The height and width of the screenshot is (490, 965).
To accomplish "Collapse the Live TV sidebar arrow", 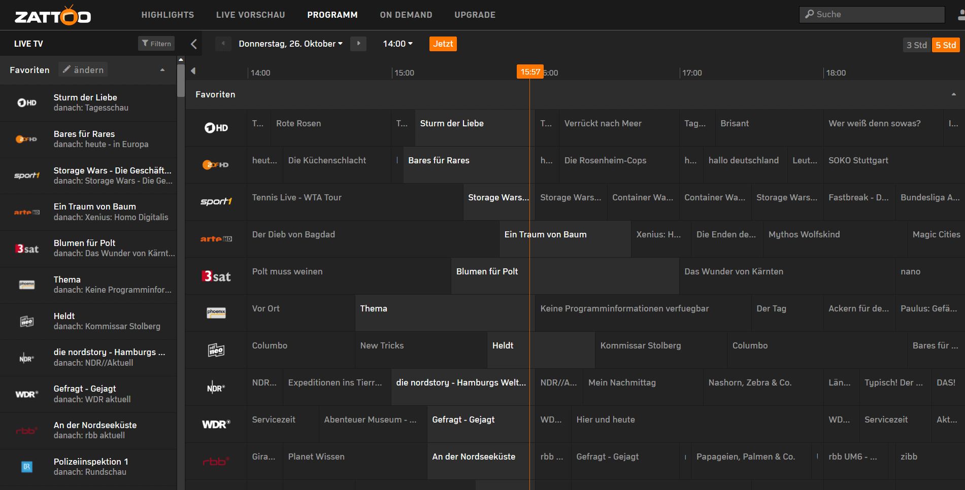I will [x=194, y=44].
